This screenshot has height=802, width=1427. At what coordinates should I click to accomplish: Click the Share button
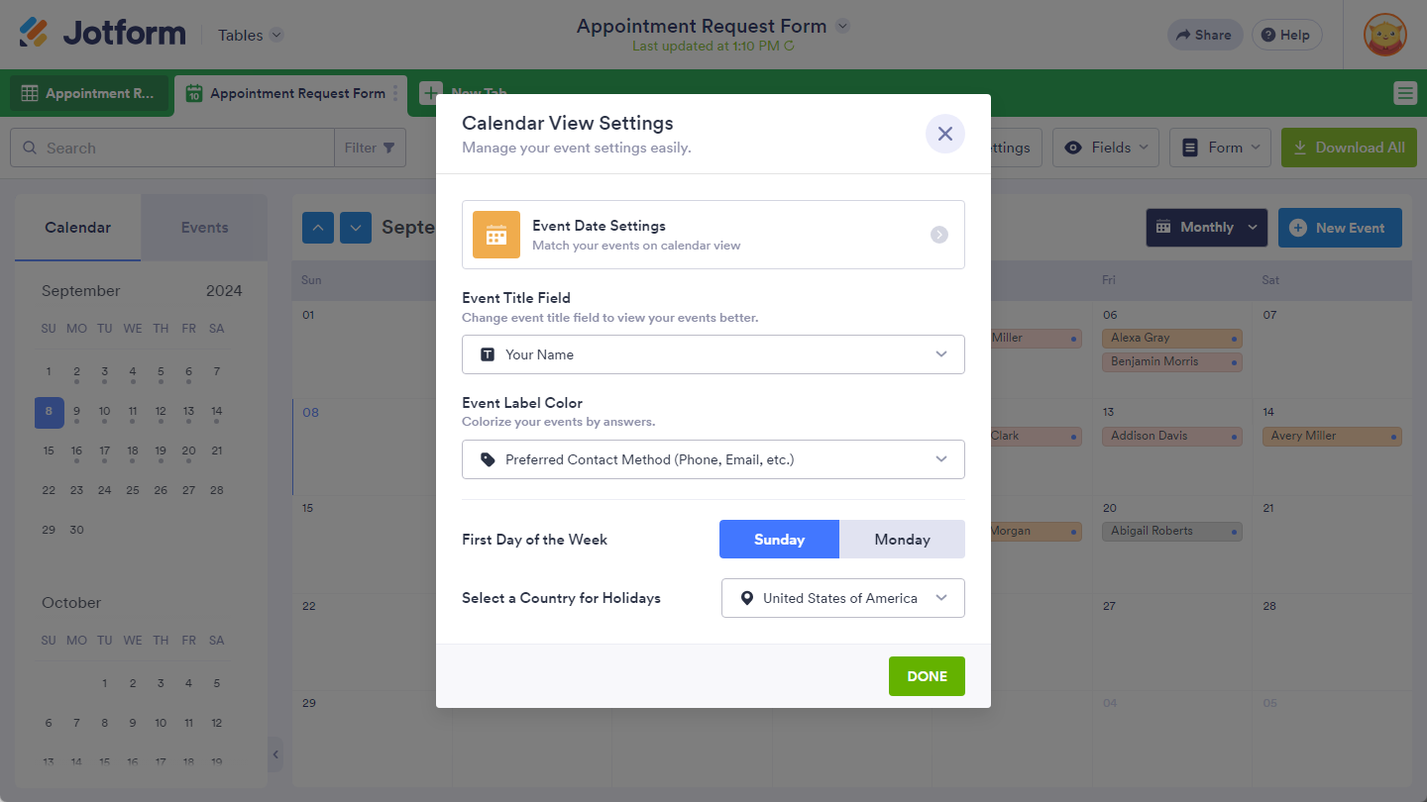tap(1204, 35)
